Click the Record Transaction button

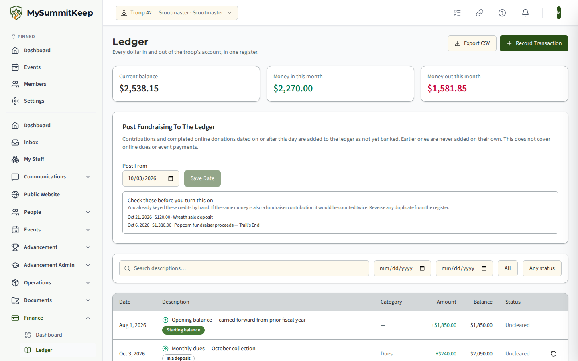click(x=534, y=43)
